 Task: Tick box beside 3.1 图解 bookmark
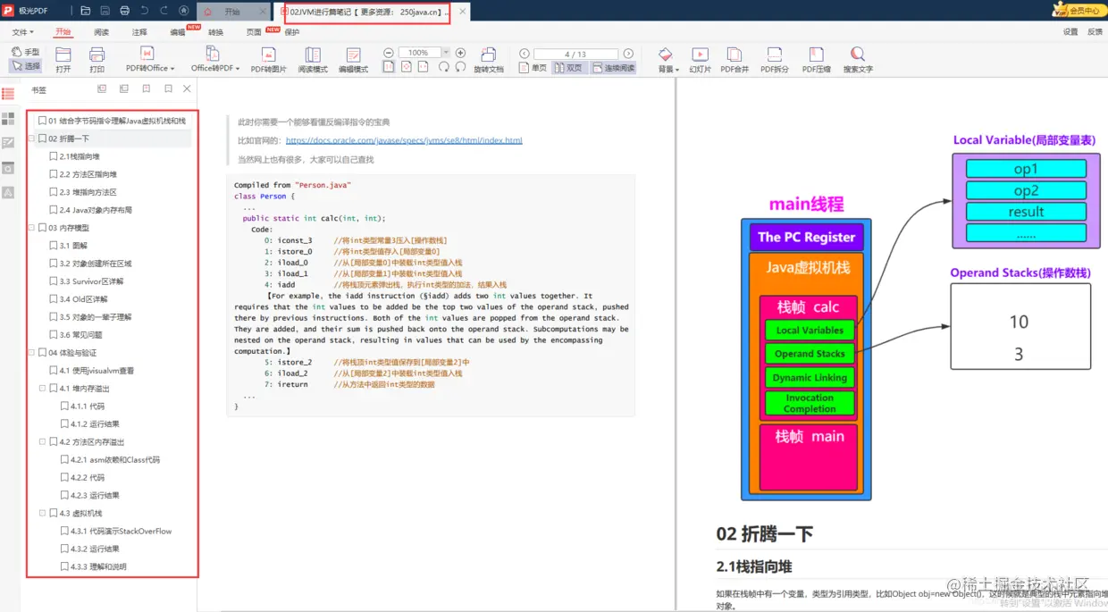[x=54, y=246]
